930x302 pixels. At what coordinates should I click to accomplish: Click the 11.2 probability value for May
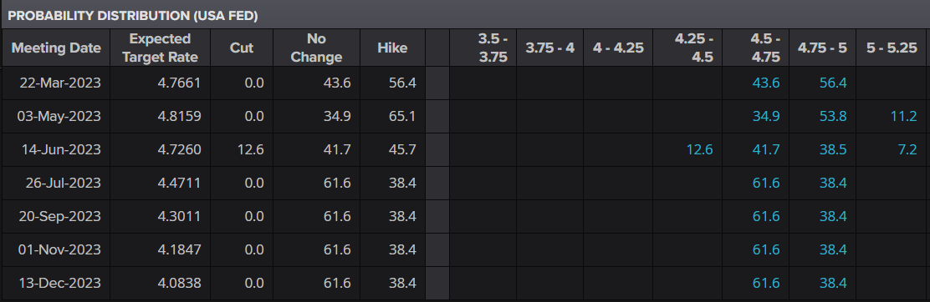pyautogui.click(x=904, y=116)
